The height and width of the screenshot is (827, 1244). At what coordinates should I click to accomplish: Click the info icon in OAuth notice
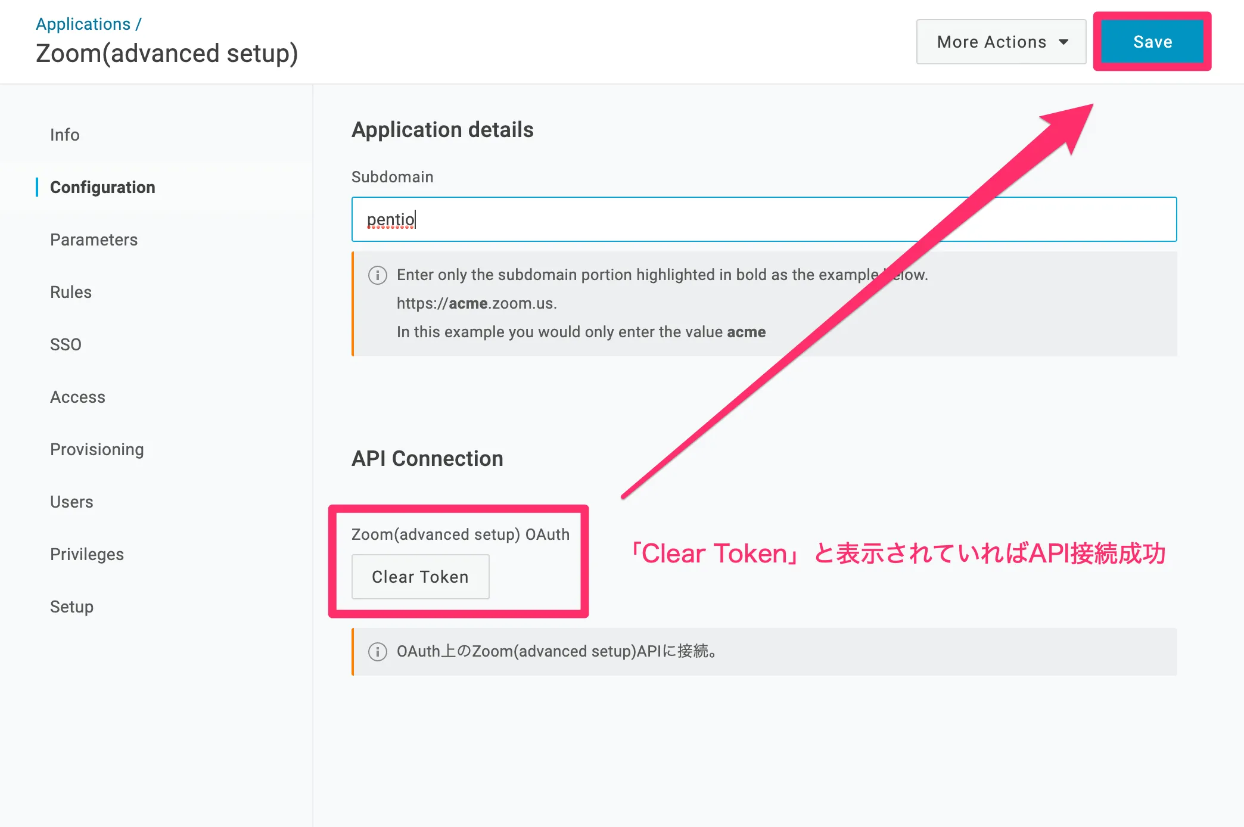click(377, 652)
